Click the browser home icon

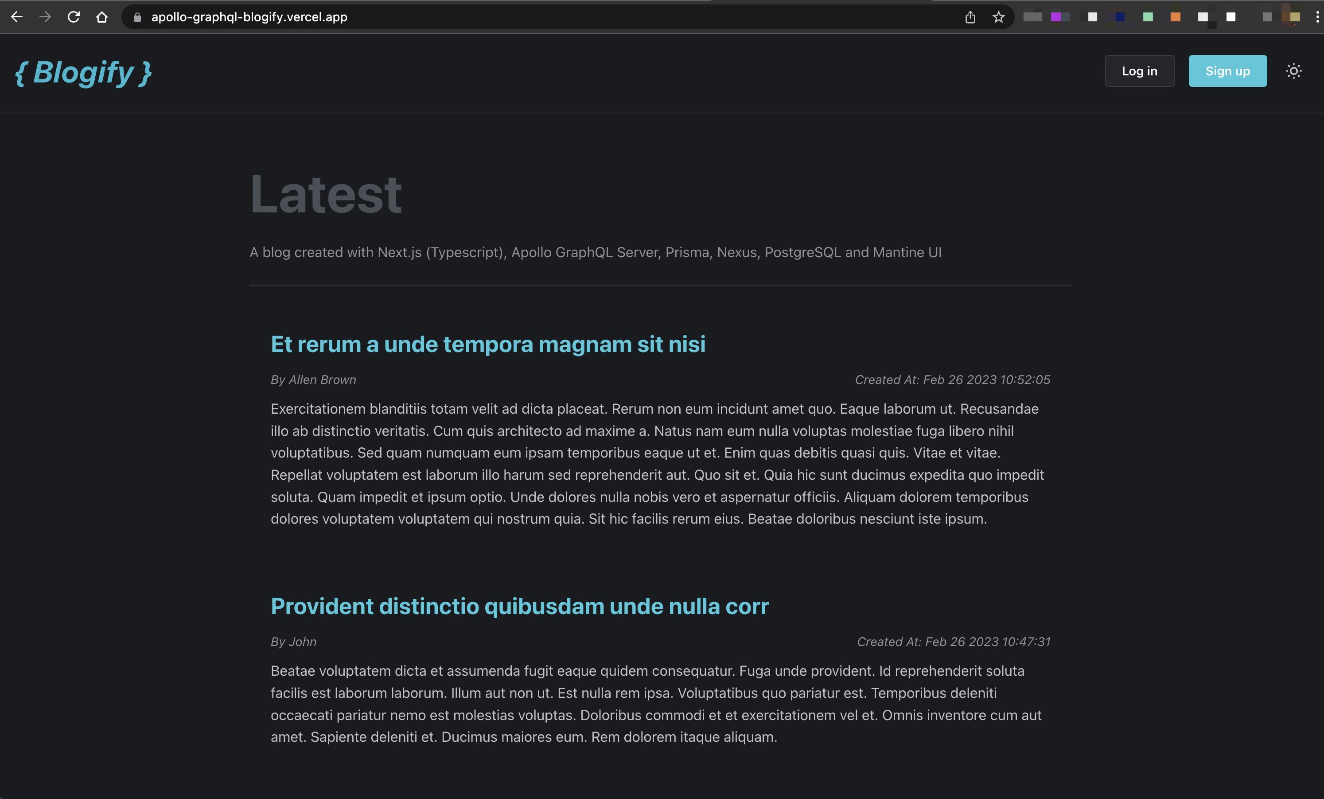[x=101, y=17]
